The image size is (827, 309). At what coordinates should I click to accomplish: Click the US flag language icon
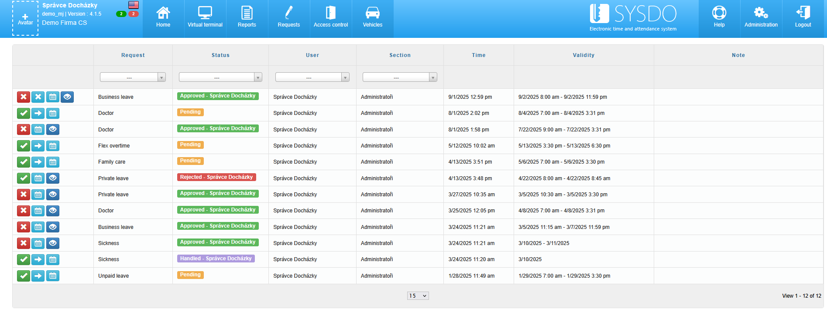134,5
